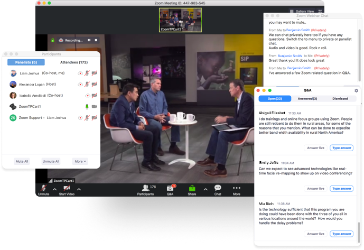Click Mute All button
364x250 pixels.
[22, 161]
